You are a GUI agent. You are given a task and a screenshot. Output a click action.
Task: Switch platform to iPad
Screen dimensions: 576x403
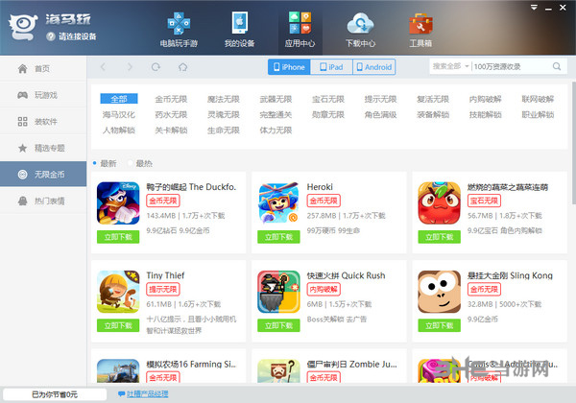tap(332, 67)
